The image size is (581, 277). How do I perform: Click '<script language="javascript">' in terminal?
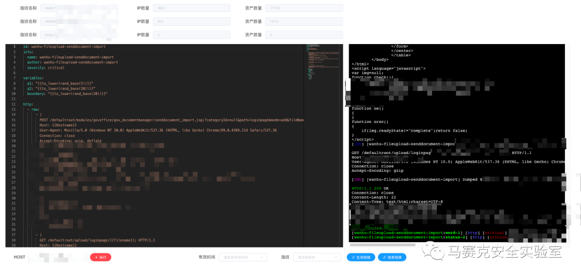[x=389, y=68]
